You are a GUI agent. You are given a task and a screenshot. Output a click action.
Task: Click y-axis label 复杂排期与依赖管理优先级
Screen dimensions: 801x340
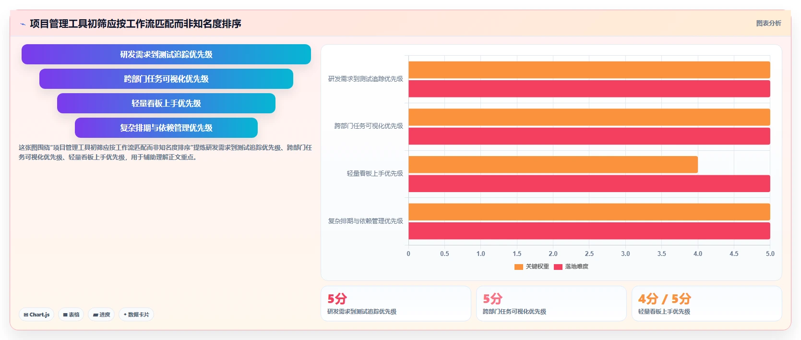point(366,221)
